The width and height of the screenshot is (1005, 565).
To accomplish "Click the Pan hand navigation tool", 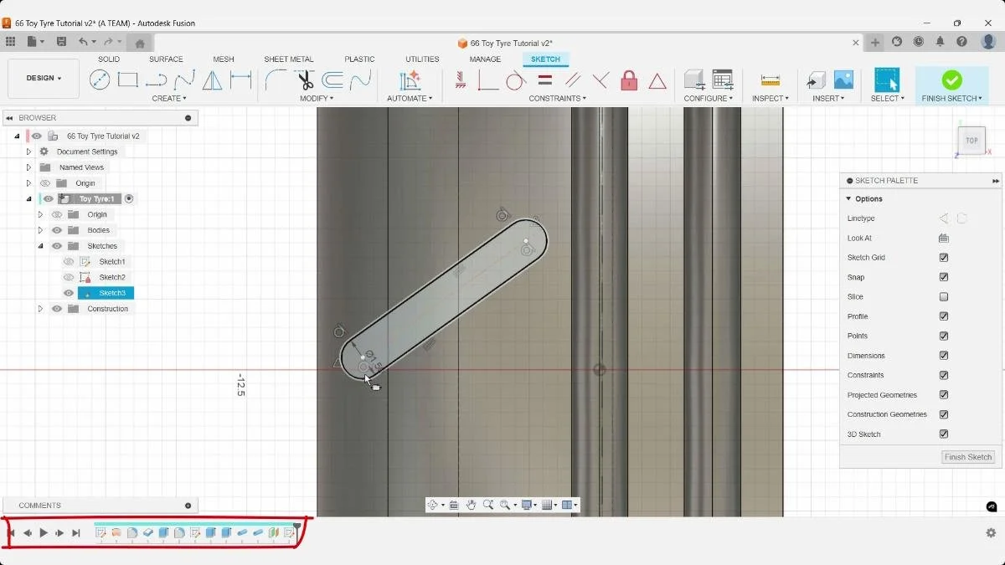I will (x=472, y=505).
